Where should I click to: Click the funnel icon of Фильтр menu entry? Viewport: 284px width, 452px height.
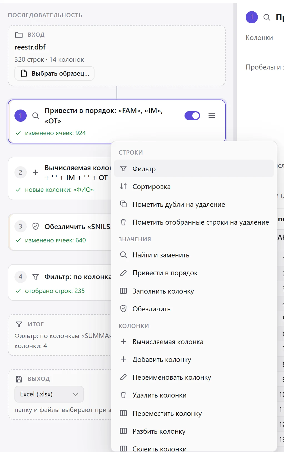(123, 169)
